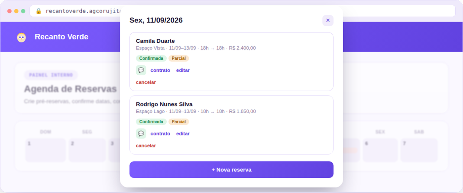463x193 pixels.
Task: Open contrato link for Rodrigo Nunes Silva
Action: [160, 134]
